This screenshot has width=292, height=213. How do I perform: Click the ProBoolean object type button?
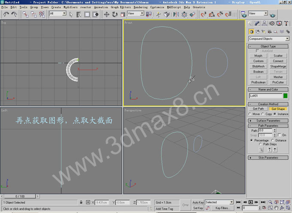coord(258,82)
